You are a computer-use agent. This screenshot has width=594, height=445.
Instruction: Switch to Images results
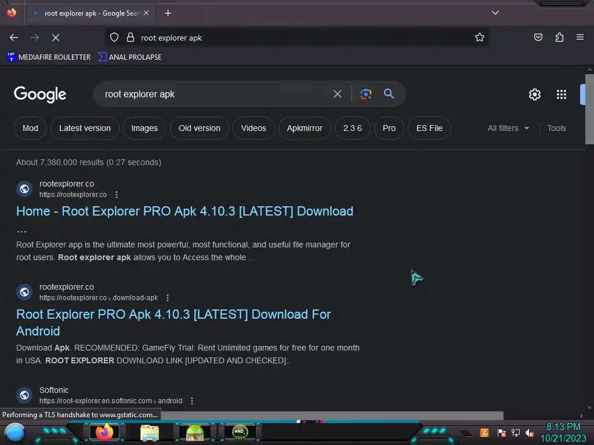click(x=144, y=128)
